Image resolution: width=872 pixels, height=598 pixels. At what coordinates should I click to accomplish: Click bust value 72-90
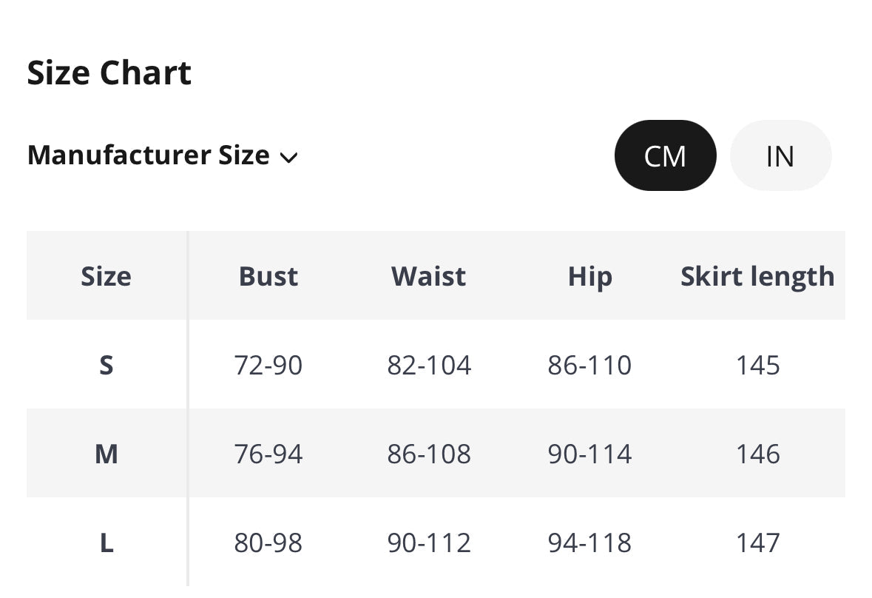268,365
